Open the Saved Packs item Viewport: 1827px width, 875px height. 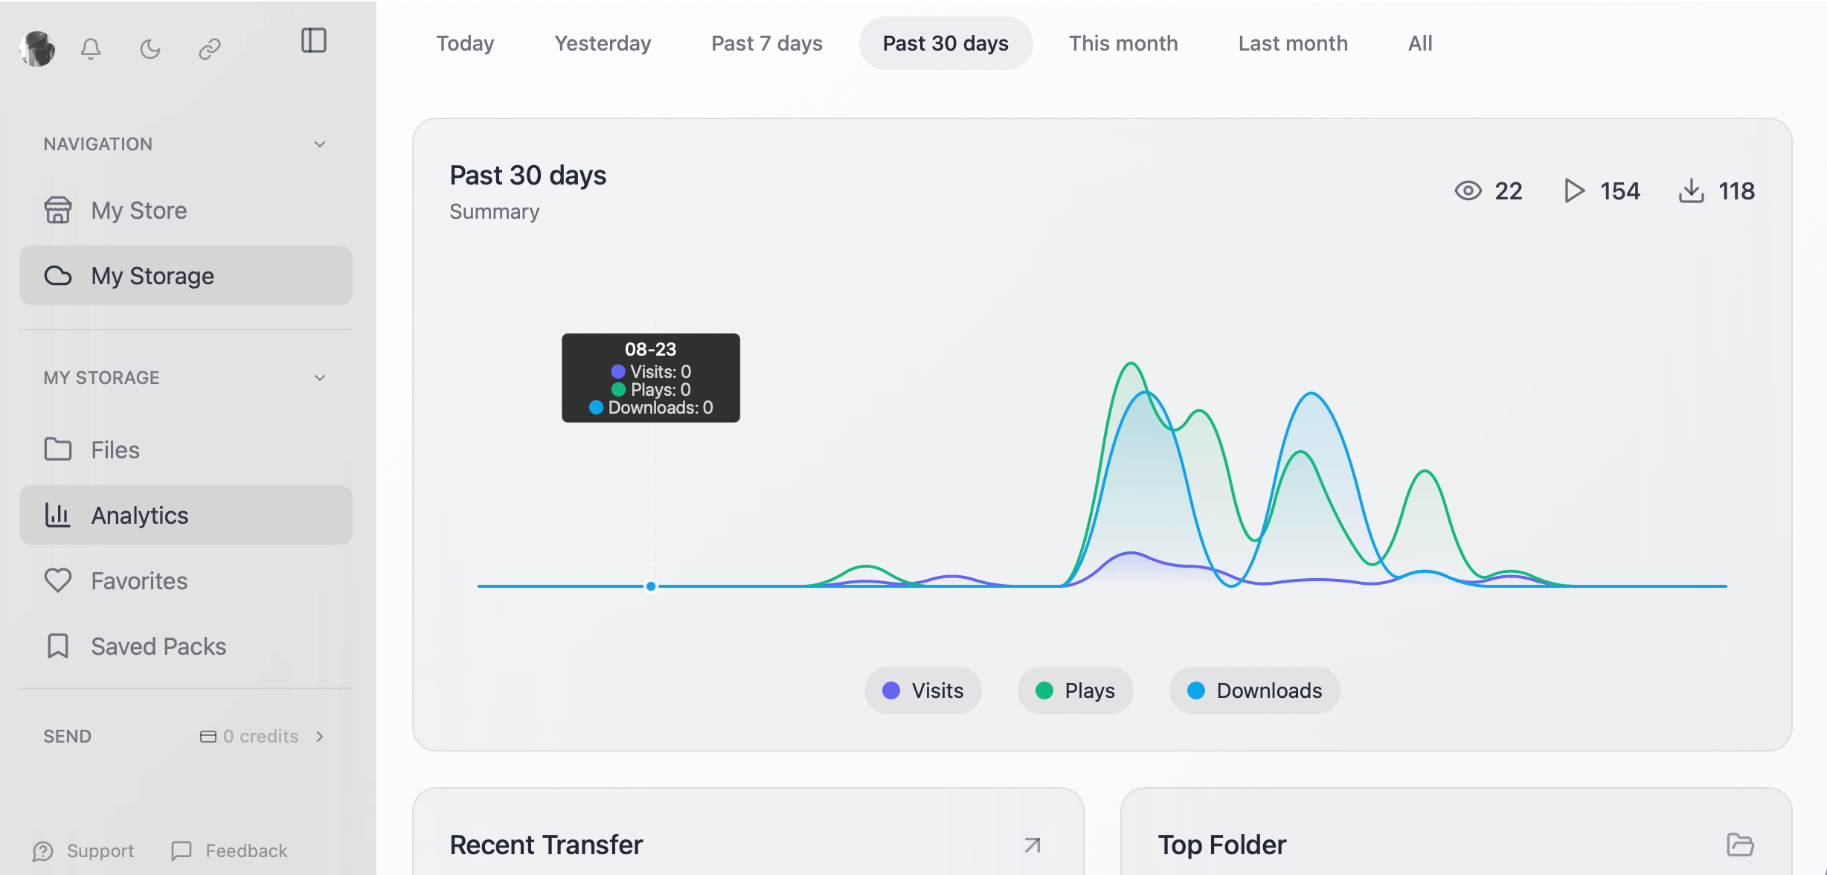pyautogui.click(x=158, y=647)
